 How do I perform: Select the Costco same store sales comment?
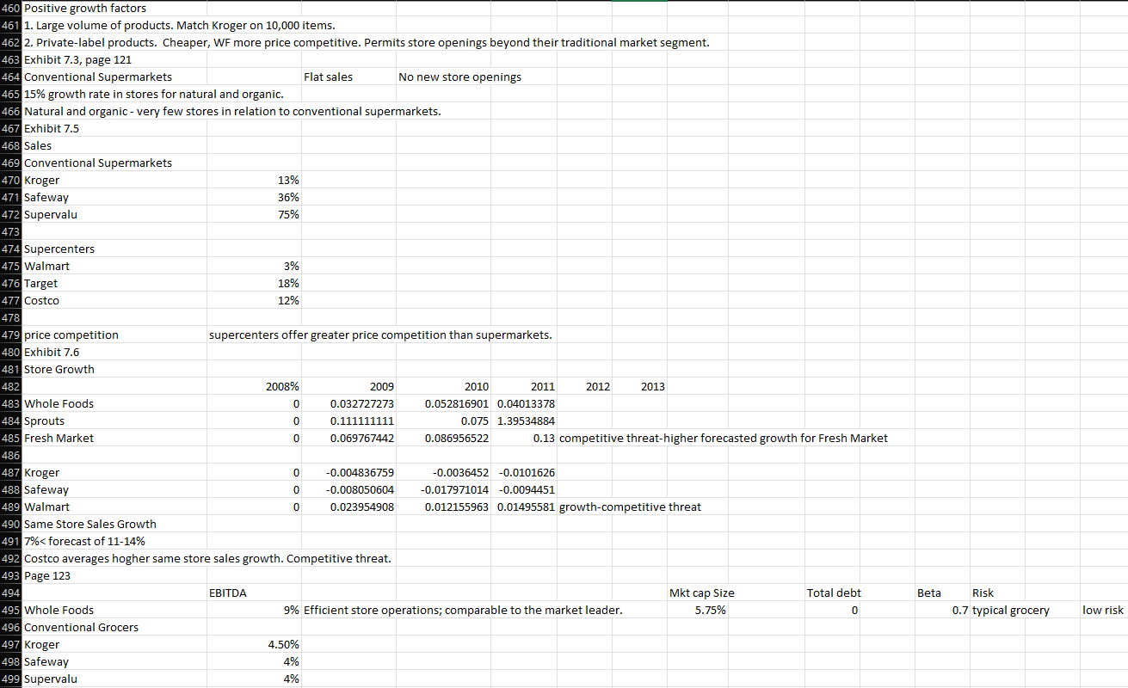pyautogui.click(x=207, y=559)
